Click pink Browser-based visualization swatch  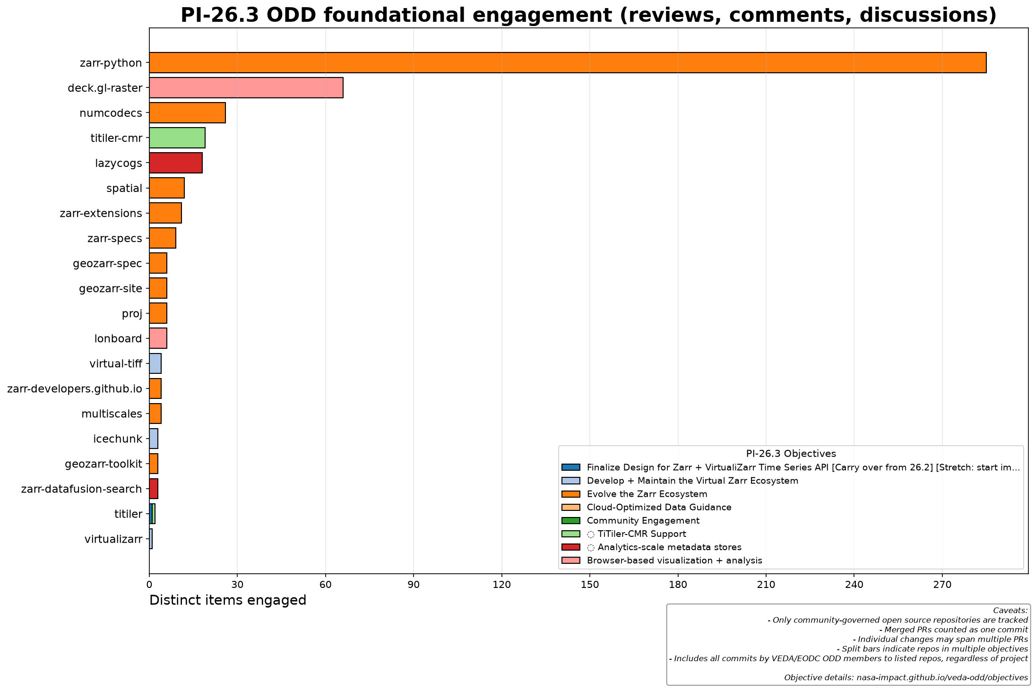570,561
